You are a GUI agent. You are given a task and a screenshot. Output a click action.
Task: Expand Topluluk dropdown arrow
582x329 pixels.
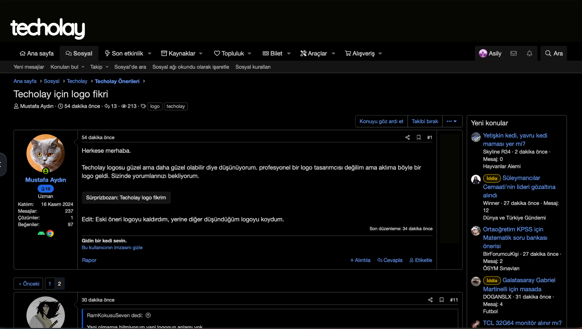[249, 54]
